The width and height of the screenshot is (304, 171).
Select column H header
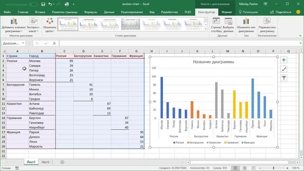(152, 51)
